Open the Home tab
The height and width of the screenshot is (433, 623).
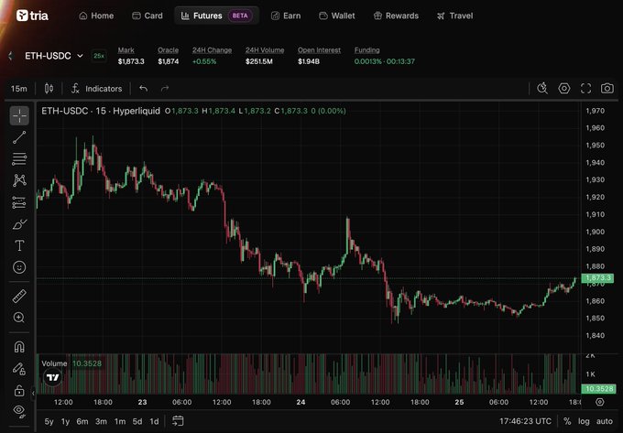coord(96,16)
